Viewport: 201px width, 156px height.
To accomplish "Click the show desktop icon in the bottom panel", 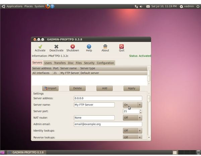I will tap(2, 152).
